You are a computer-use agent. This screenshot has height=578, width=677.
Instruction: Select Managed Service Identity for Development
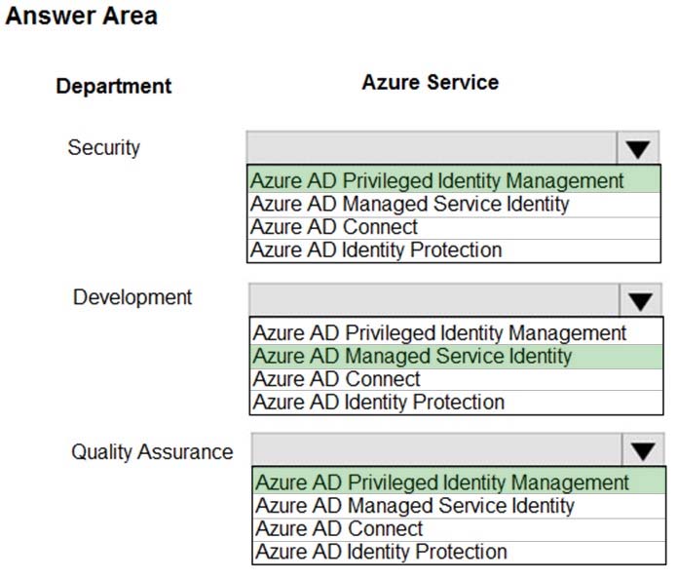pyautogui.click(x=457, y=357)
